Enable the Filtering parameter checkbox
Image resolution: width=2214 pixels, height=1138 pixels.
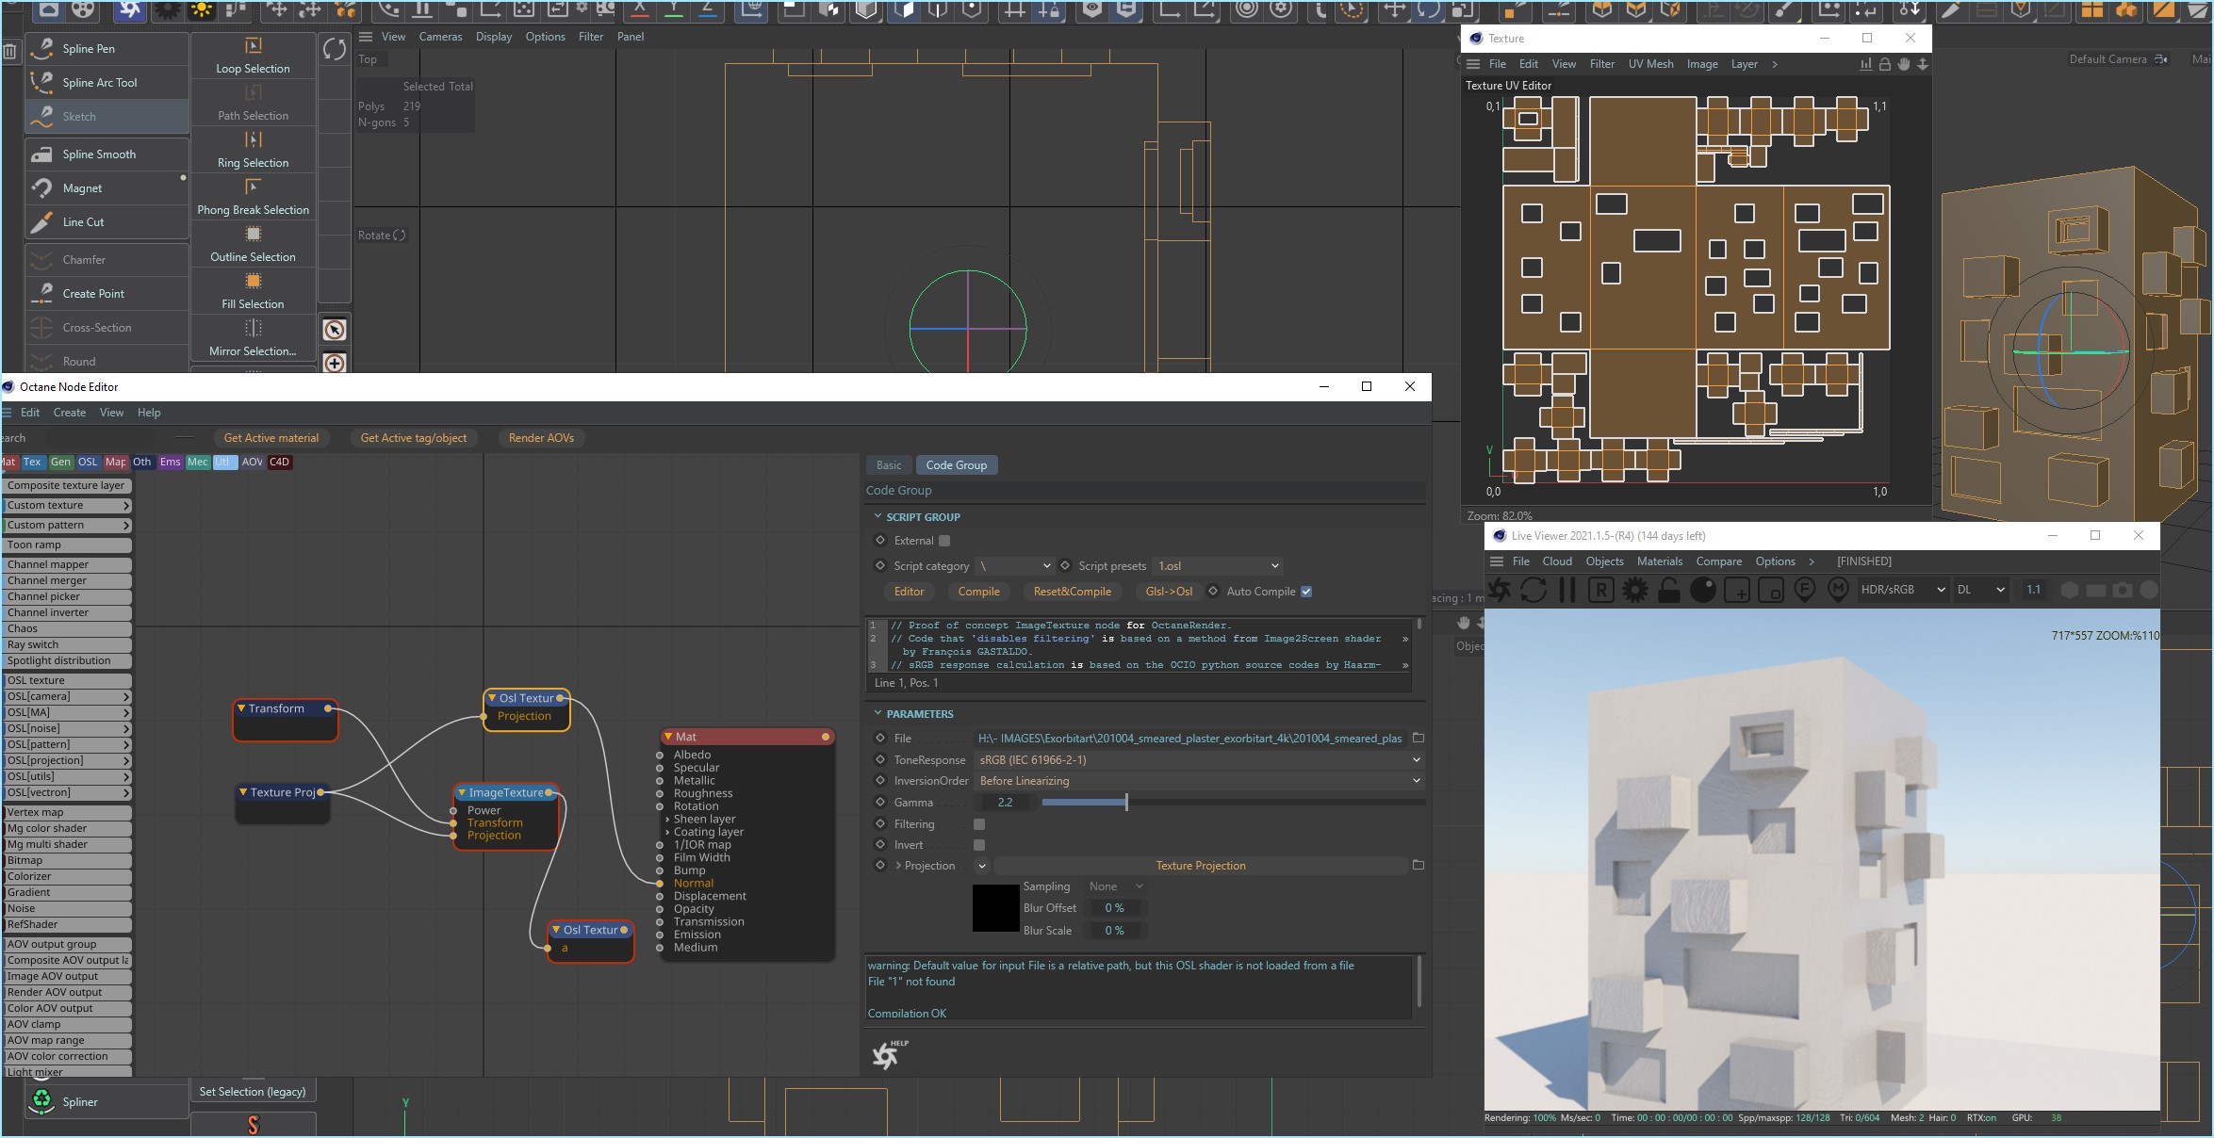(979, 824)
